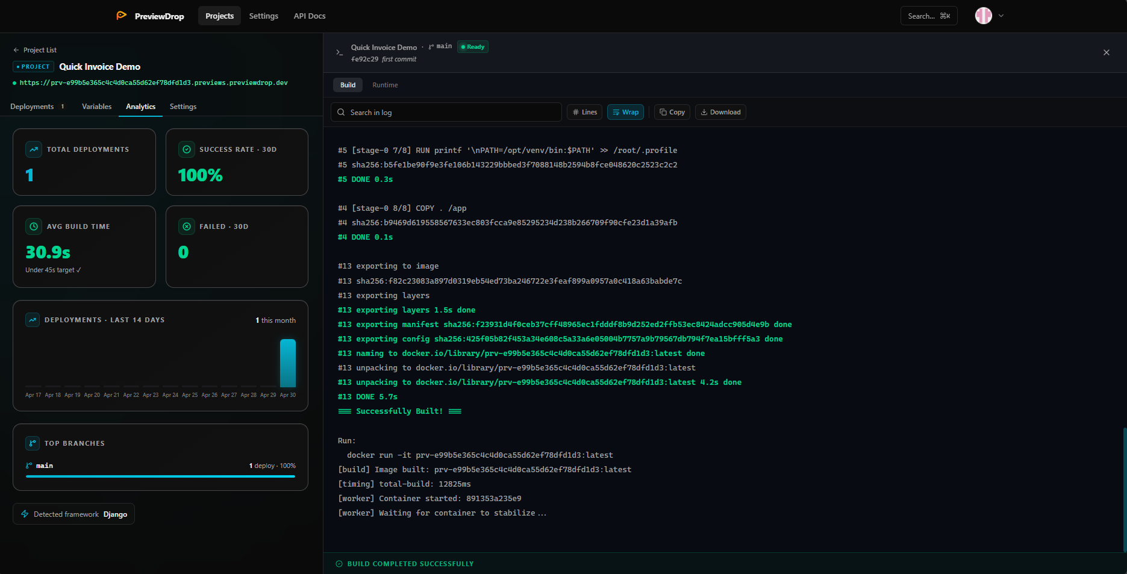This screenshot has height=574, width=1127.
Task: Open the preview URL for Quick Invoice Demo
Action: [x=153, y=83]
